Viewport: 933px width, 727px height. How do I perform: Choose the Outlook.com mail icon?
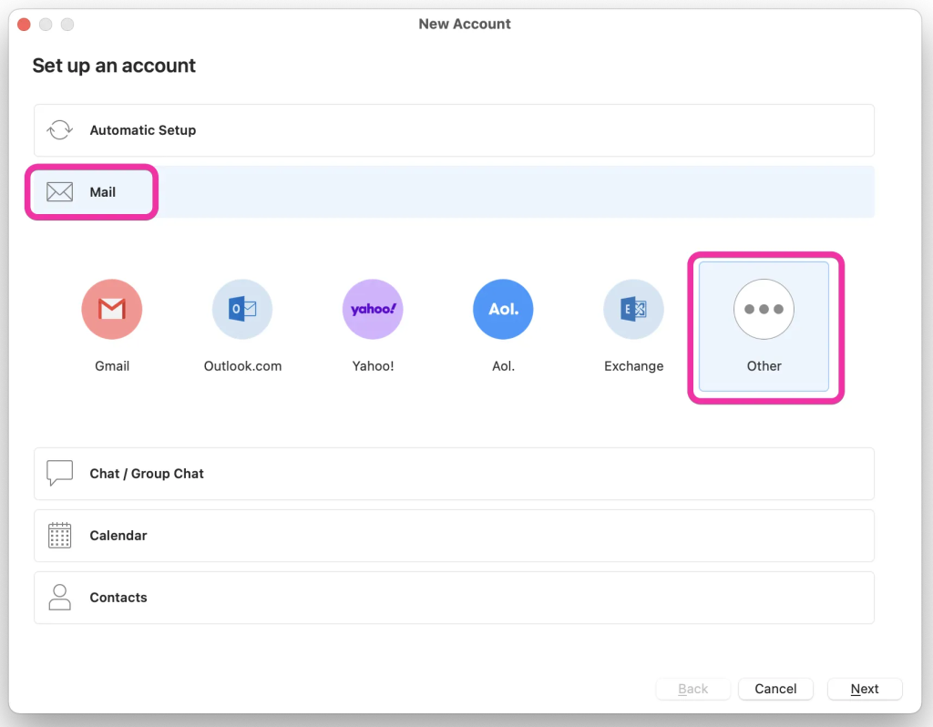point(242,310)
